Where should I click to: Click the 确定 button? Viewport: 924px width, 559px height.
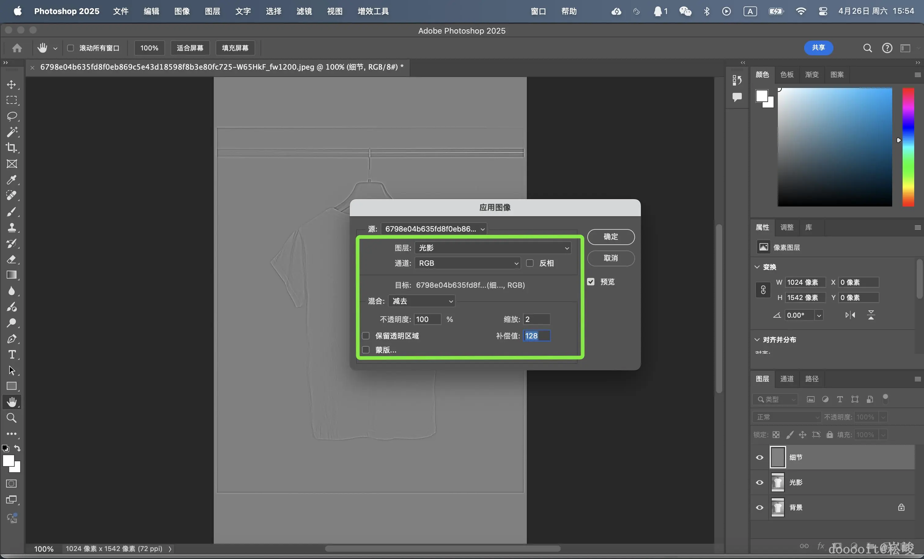pos(611,237)
